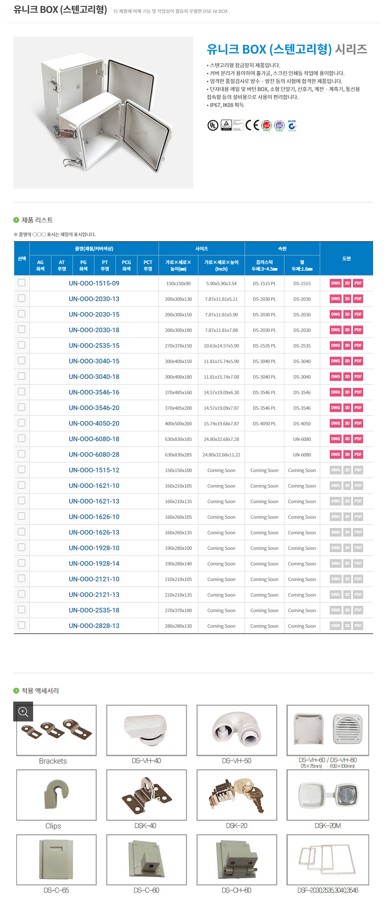Download PDF for UN-OOO-6080-28
The image size is (387, 898).
click(358, 454)
